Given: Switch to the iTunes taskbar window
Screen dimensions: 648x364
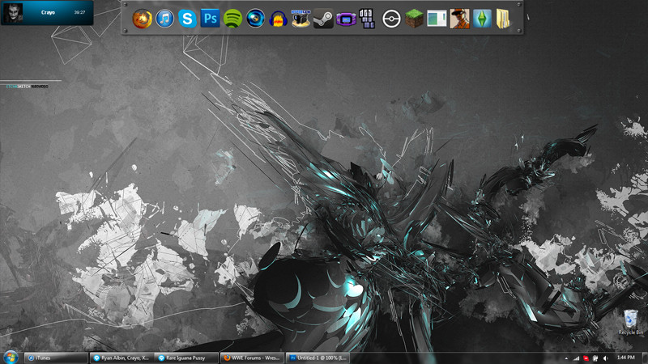Looking at the screenshot, I should [x=55, y=358].
